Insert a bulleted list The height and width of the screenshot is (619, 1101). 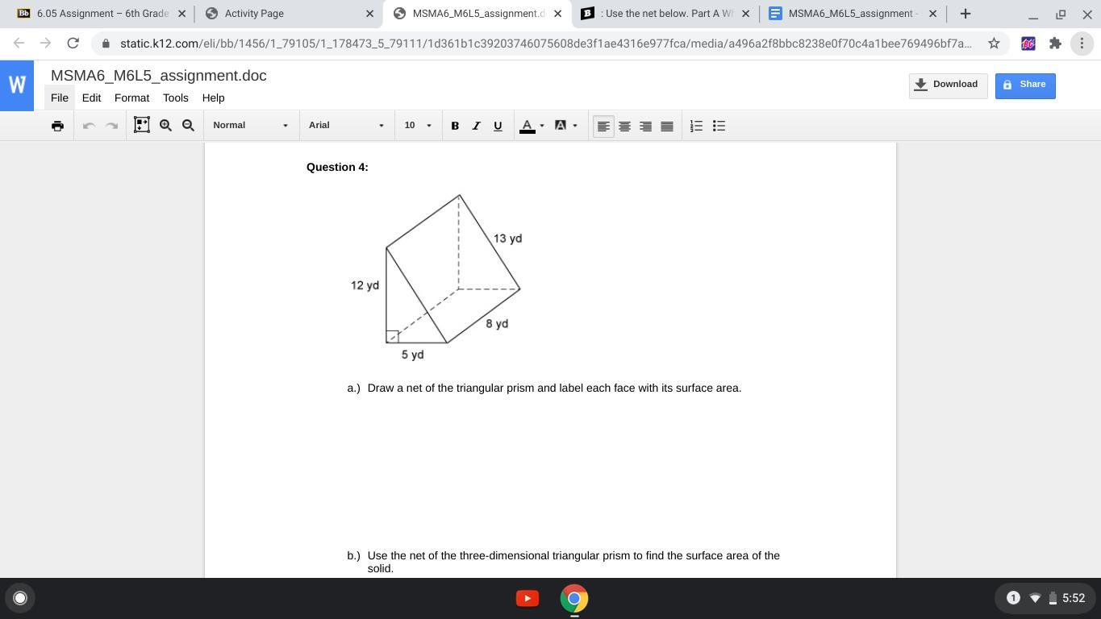pos(719,126)
